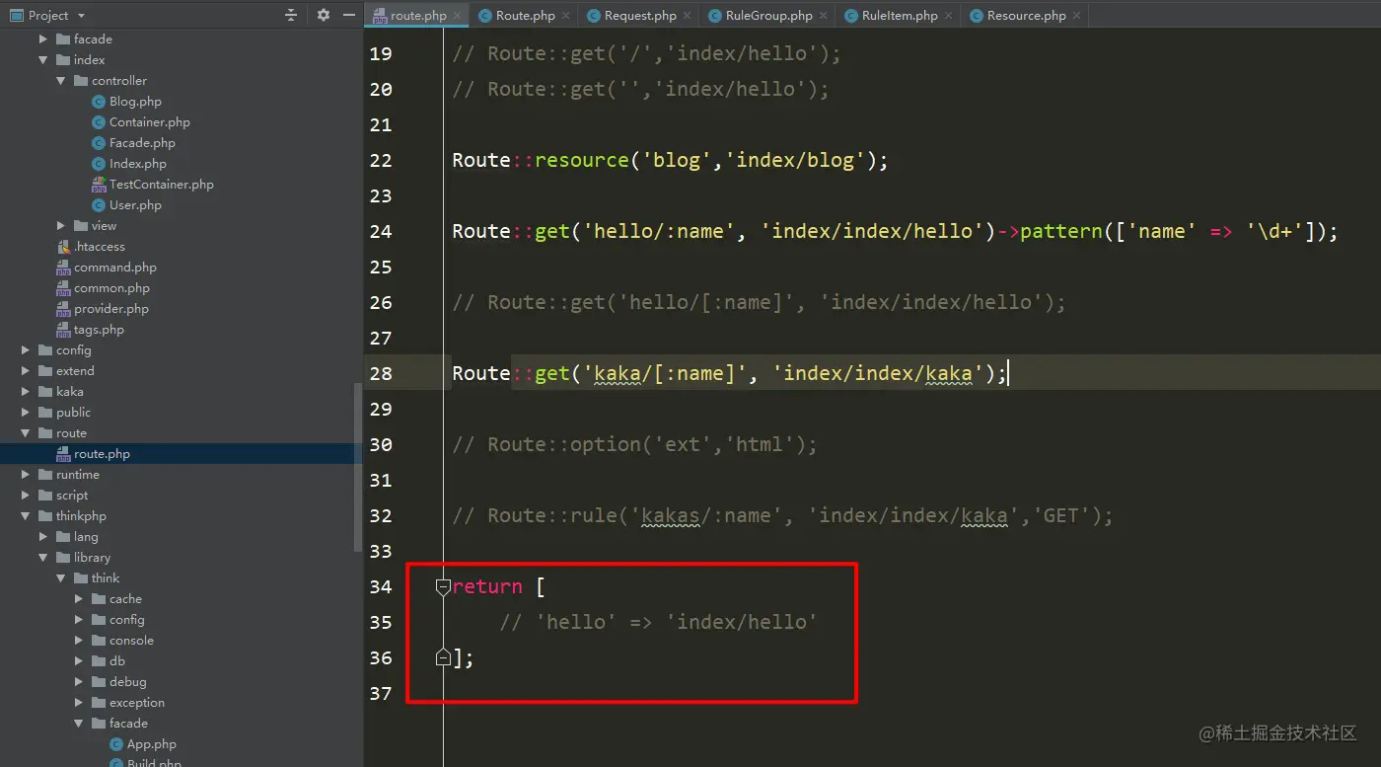Collapse the route folder arrow
Image resolution: width=1381 pixels, height=767 pixels.
[x=26, y=433]
